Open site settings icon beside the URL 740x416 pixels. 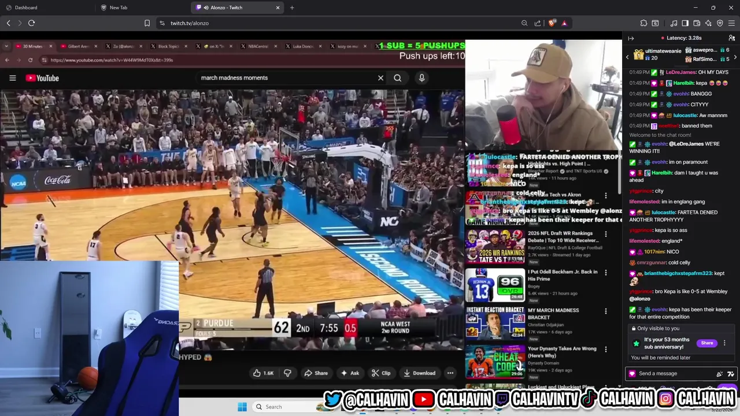[x=162, y=23]
